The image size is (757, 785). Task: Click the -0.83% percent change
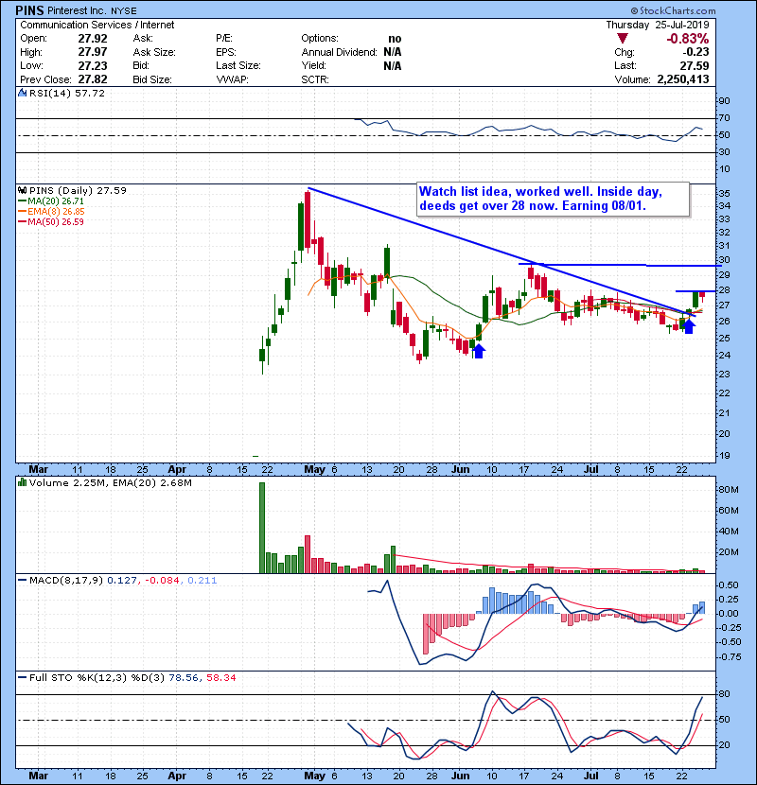687,39
